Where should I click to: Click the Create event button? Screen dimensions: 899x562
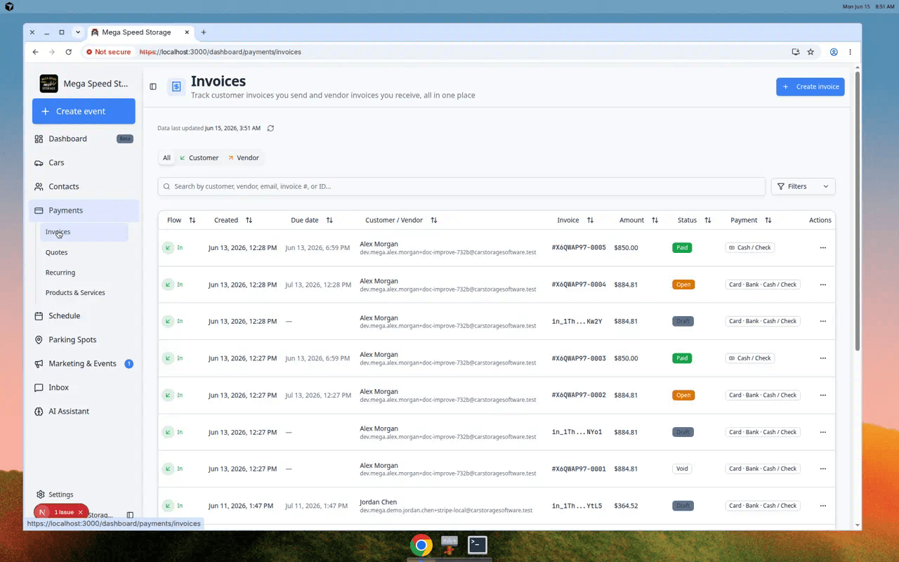pyautogui.click(x=84, y=111)
